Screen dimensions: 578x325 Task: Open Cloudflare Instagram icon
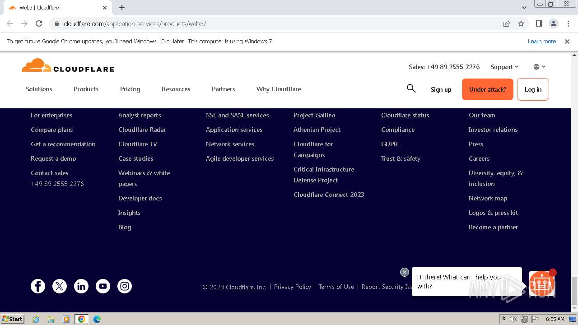(125, 286)
